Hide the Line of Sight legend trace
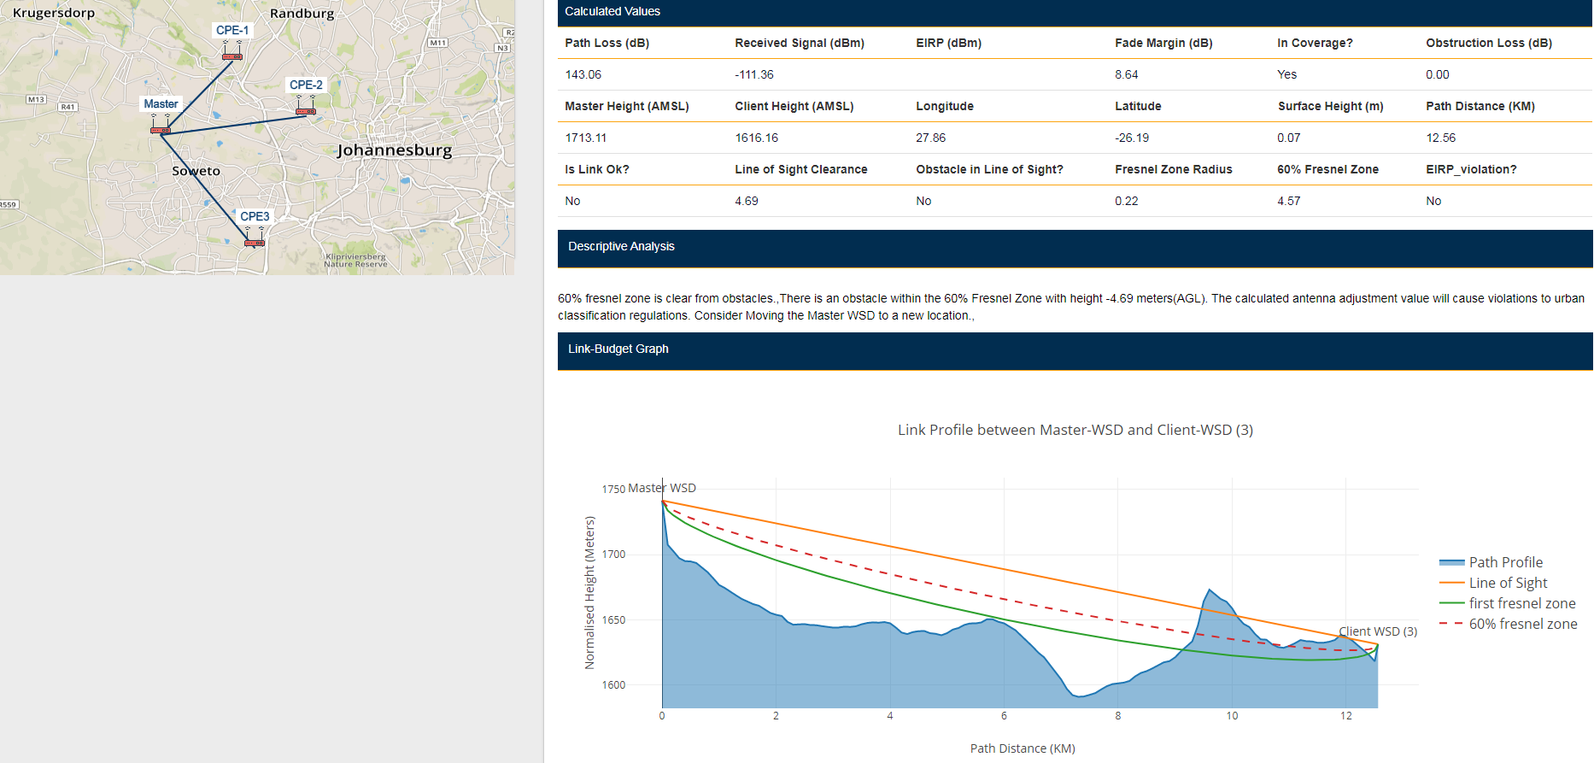Image resolution: width=1594 pixels, height=763 pixels. coord(1508,583)
